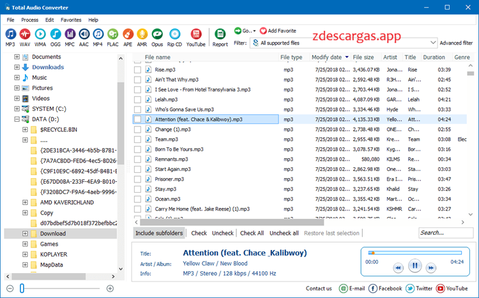Click the Uncheck button

click(x=223, y=233)
